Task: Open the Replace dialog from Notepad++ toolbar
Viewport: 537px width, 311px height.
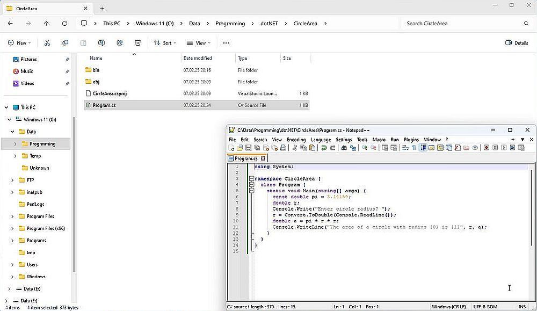Action: (353, 148)
